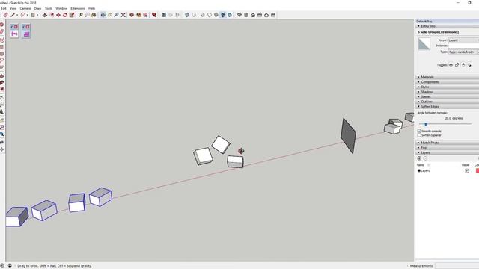This screenshot has width=479, height=269.
Task: Activate the Pan hand tool
Action: coord(110,15)
